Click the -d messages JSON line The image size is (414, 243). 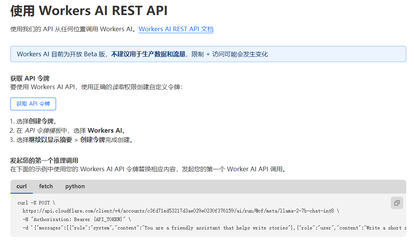click(215, 228)
